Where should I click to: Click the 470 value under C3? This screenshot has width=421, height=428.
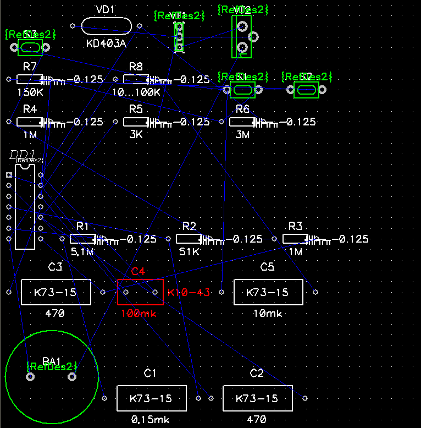point(55,314)
